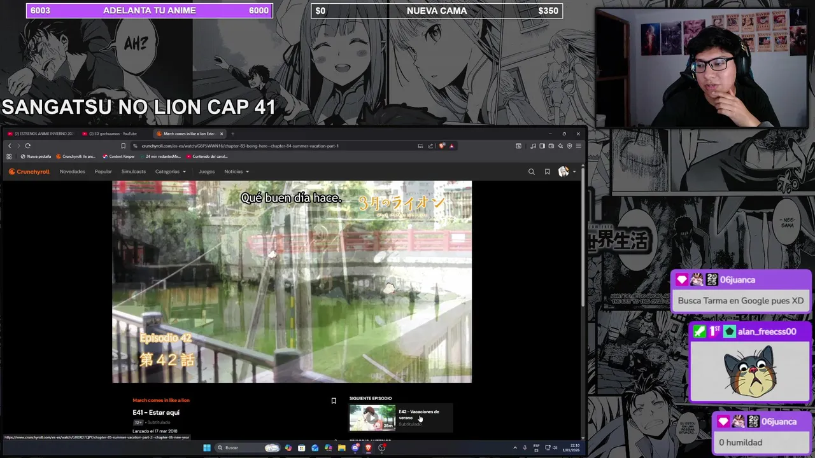The height and width of the screenshot is (458, 815).
Task: Open Brave browser taskbar icon
Action: tap(368, 448)
